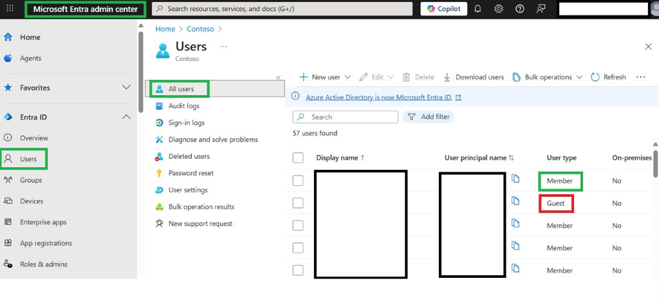Viewport: 659px width, 301px height.
Task: Collapse the Entra ID section chevron
Action: [126, 117]
